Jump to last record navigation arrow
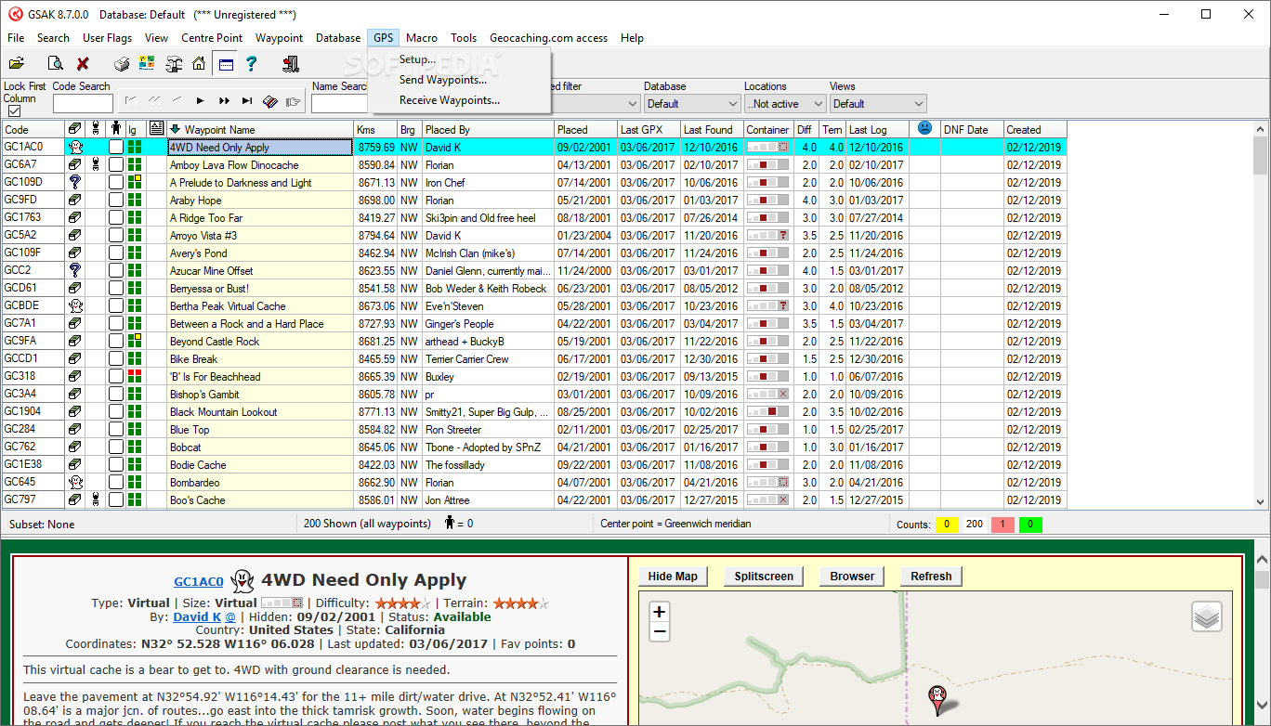1271x726 pixels. coord(247,100)
